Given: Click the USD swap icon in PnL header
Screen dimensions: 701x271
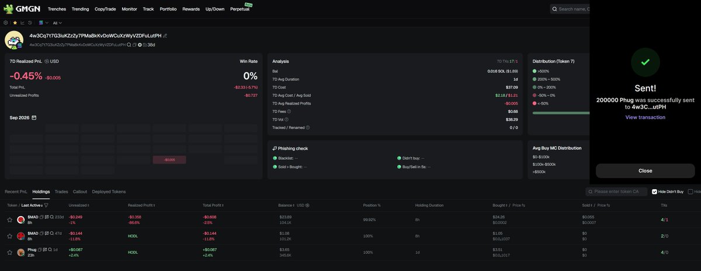Looking at the screenshot, I should click(x=47, y=61).
